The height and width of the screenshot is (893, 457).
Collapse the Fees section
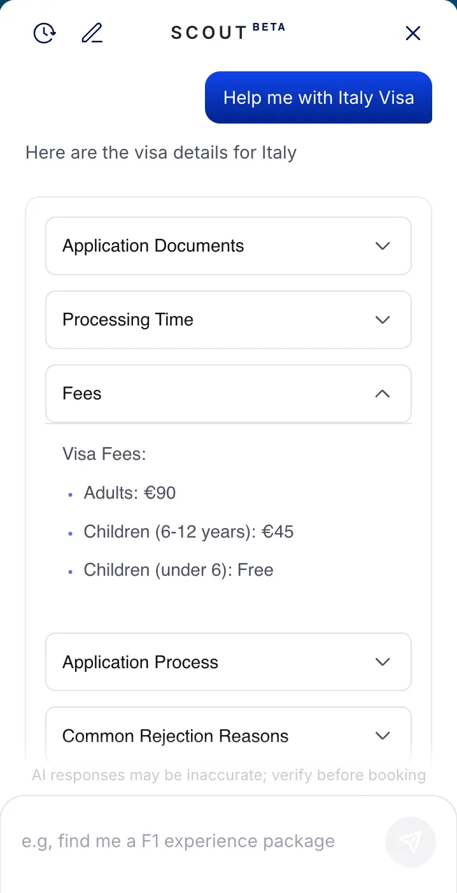(228, 394)
